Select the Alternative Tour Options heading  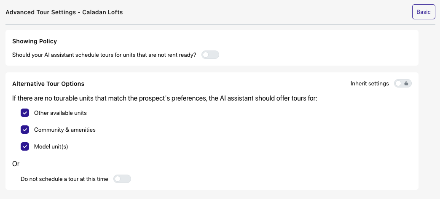tap(48, 84)
